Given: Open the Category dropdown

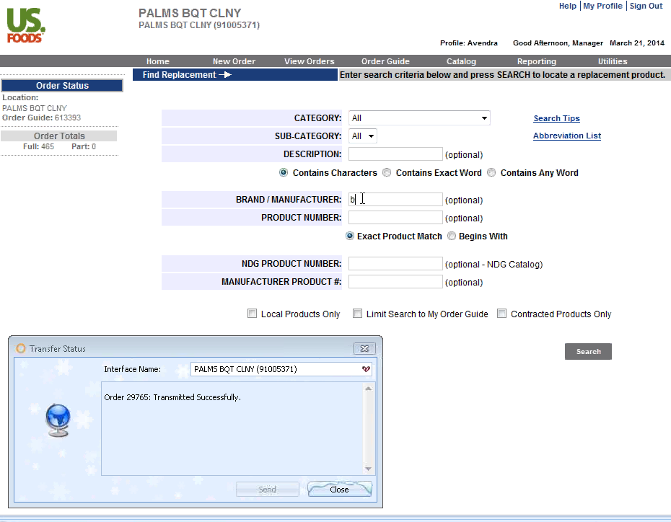Looking at the screenshot, I should [x=419, y=118].
